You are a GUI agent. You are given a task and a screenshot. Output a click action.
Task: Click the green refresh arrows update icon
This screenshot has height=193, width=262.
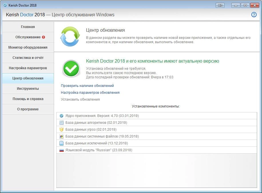pos(70,36)
